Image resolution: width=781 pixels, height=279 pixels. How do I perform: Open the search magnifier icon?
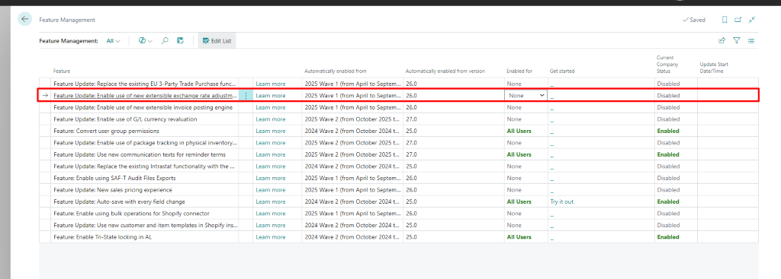tap(165, 41)
